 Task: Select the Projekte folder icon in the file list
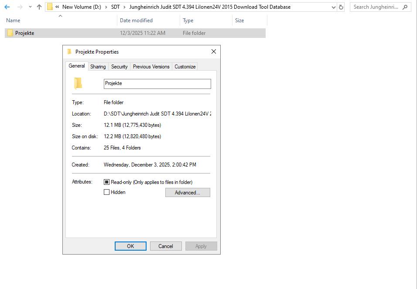(10, 33)
